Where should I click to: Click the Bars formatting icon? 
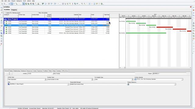tap(43, 4)
